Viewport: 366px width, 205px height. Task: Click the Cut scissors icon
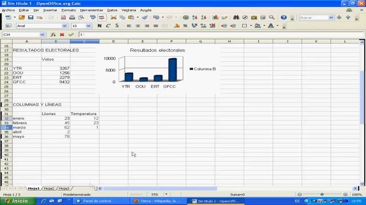tap(113, 18)
